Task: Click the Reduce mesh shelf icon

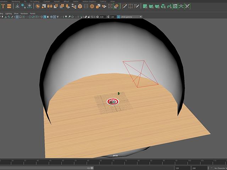Action: (x=62, y=6)
